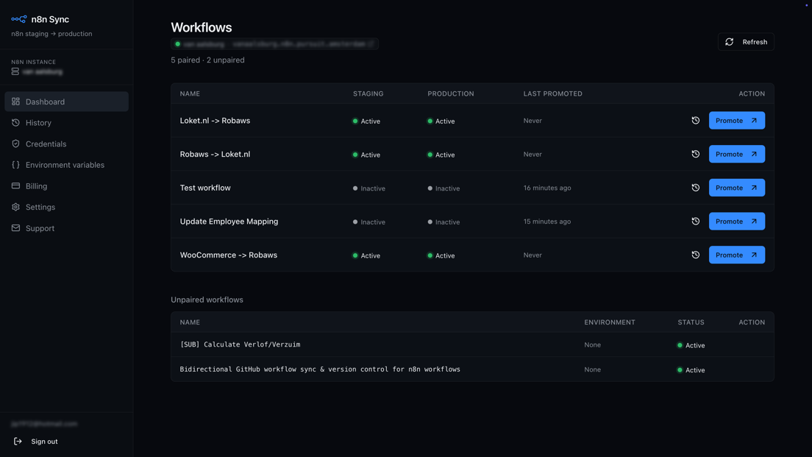Viewport: 812px width, 457px height.
Task: Click the Workflows page title
Action: click(202, 27)
